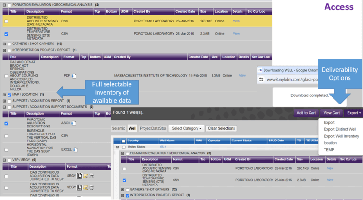
Task: Expand the GATHERS / SHOT GATHERS group in the top panel
Action: click(4, 44)
